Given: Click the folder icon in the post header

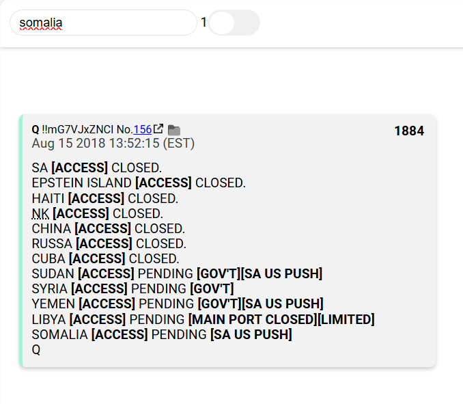Looking at the screenshot, I should click(174, 130).
